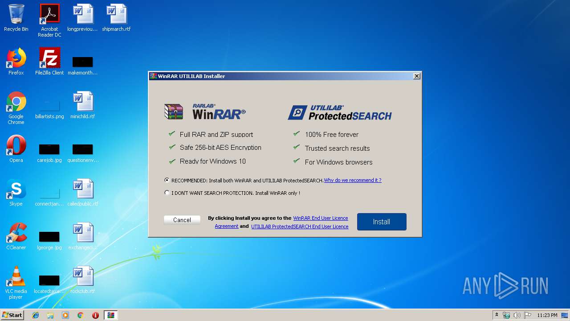Click the Show desktop button
The height and width of the screenshot is (321, 570).
[566, 315]
